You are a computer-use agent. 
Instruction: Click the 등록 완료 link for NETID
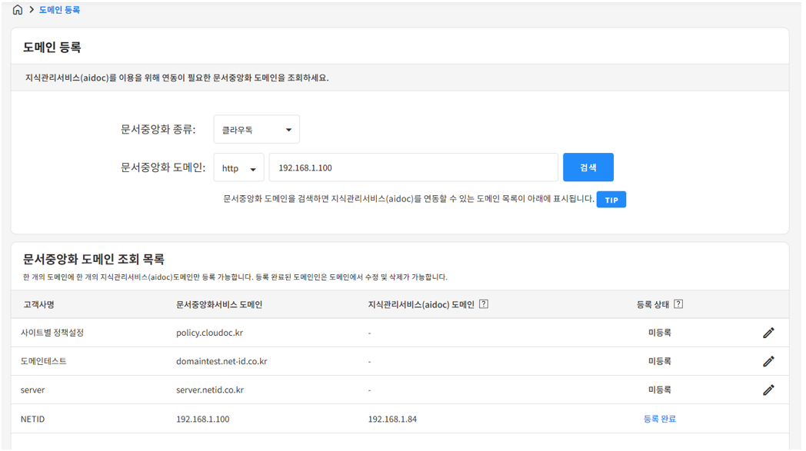pos(659,419)
